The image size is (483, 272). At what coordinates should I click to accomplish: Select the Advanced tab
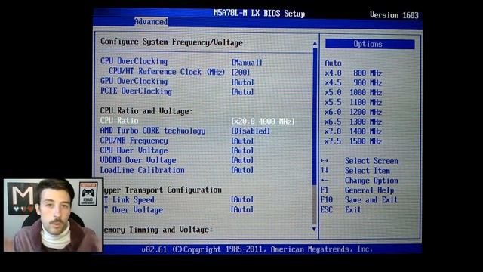point(151,22)
